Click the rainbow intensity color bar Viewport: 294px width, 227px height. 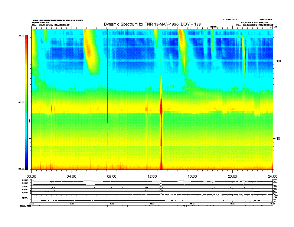click(x=26, y=102)
